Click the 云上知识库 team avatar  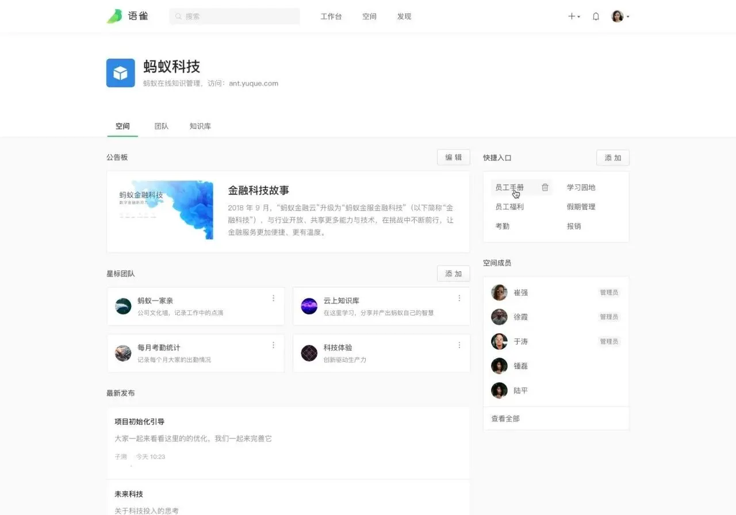(309, 306)
